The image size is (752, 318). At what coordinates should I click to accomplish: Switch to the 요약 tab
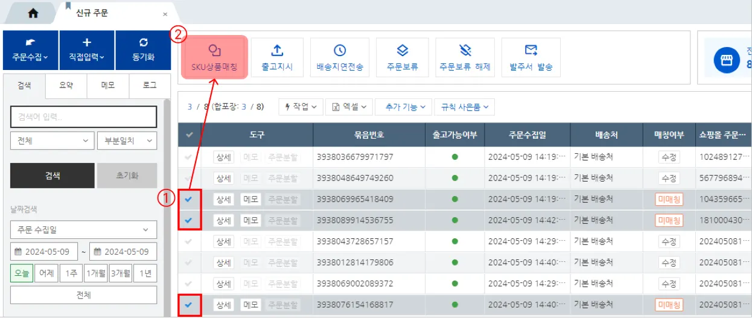click(x=66, y=86)
